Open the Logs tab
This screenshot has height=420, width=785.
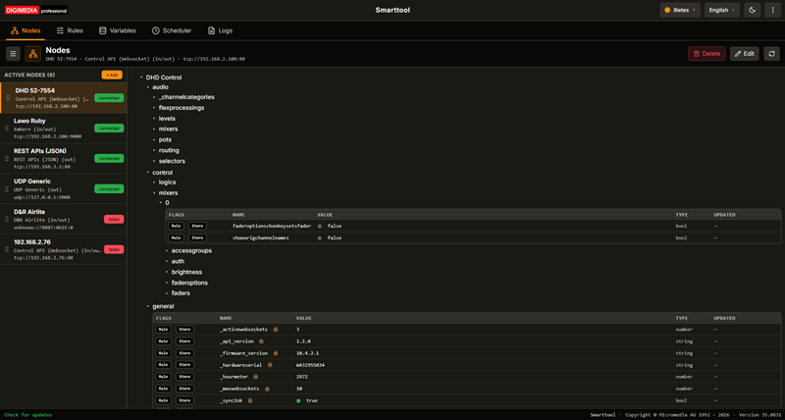220,30
